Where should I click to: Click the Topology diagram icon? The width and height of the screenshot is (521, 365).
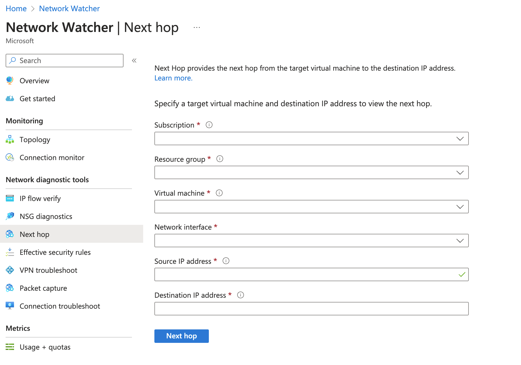click(10, 140)
